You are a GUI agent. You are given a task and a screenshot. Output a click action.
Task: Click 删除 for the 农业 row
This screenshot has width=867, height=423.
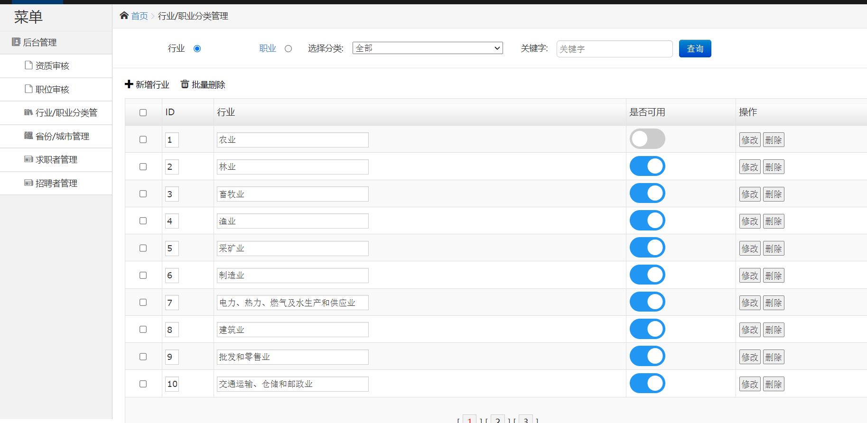click(x=774, y=140)
